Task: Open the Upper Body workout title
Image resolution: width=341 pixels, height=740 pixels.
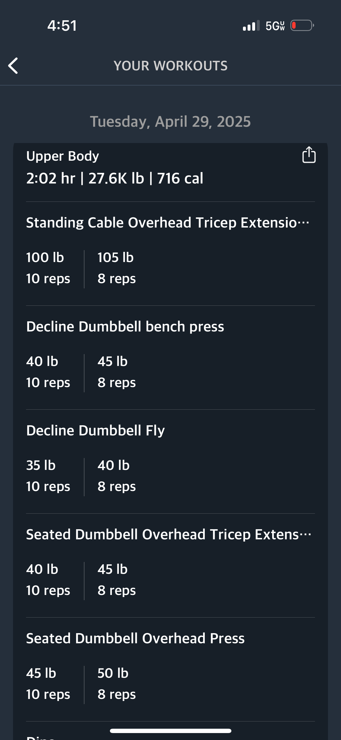Action: [x=62, y=156]
